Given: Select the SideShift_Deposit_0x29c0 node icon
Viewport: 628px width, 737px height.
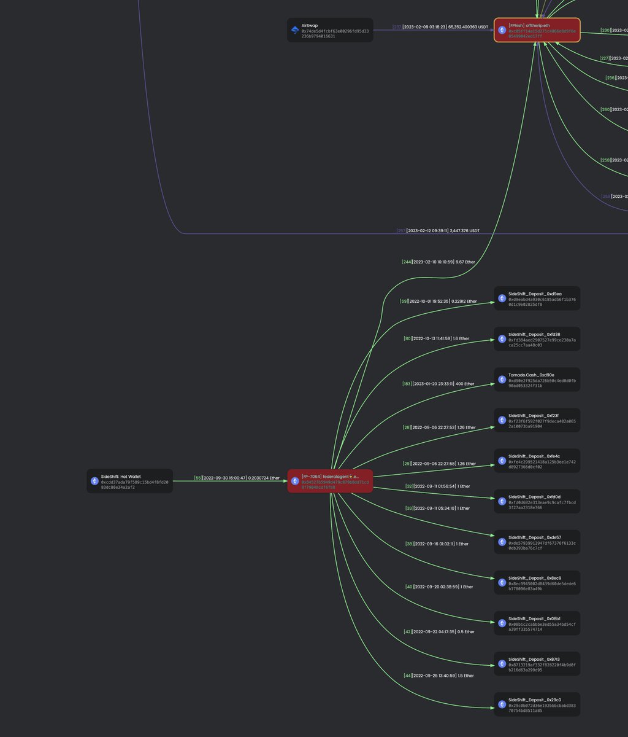Looking at the screenshot, I should pos(502,704).
